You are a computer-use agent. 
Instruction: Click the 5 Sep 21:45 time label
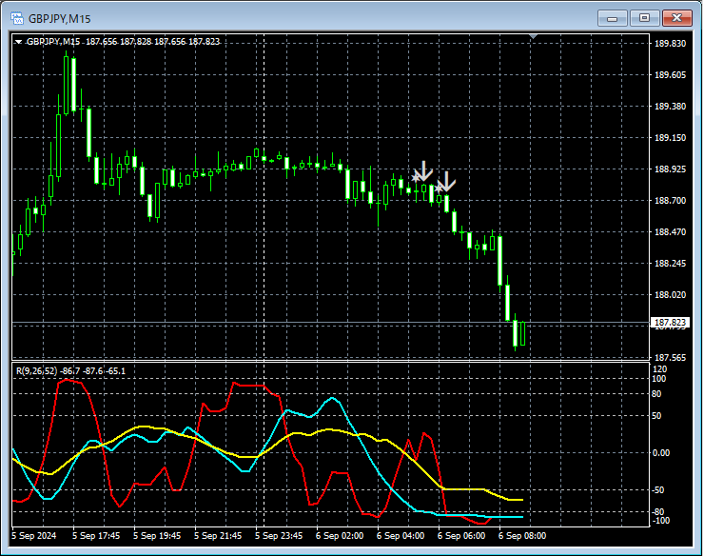218,536
